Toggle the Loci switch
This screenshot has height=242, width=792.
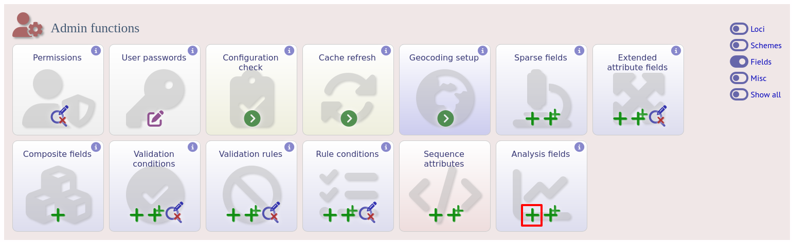coord(739,29)
